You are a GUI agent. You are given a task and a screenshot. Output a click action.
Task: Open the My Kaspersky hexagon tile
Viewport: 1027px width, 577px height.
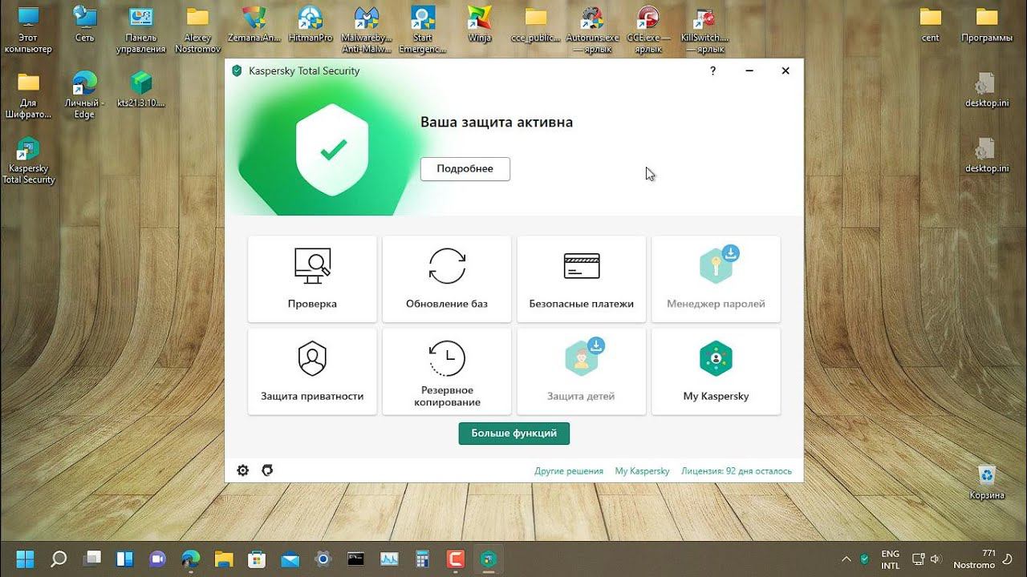[x=716, y=372]
